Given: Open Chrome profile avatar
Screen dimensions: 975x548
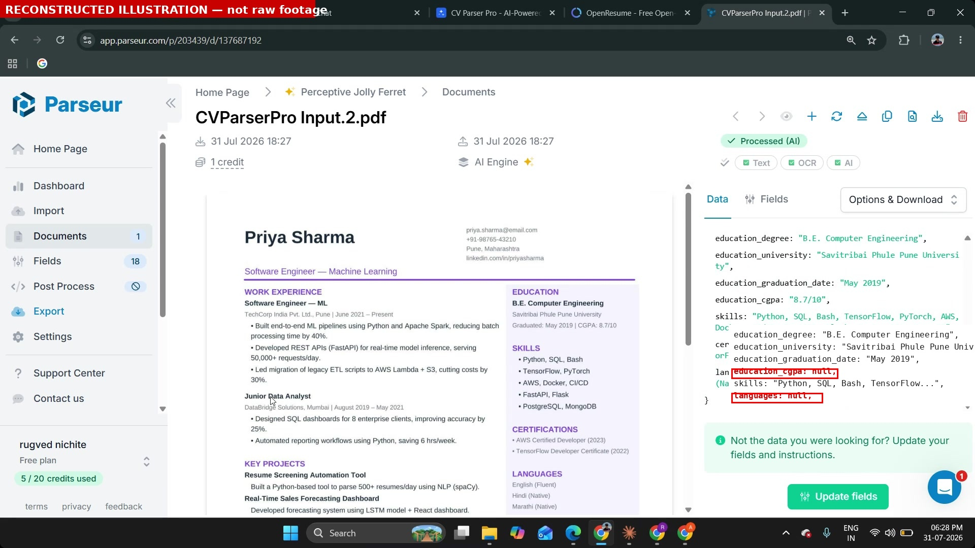Looking at the screenshot, I should tap(937, 40).
